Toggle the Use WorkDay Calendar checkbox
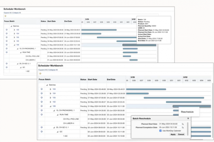Image resolution: width=214 pixels, height=142 pixels. click(x=161, y=131)
